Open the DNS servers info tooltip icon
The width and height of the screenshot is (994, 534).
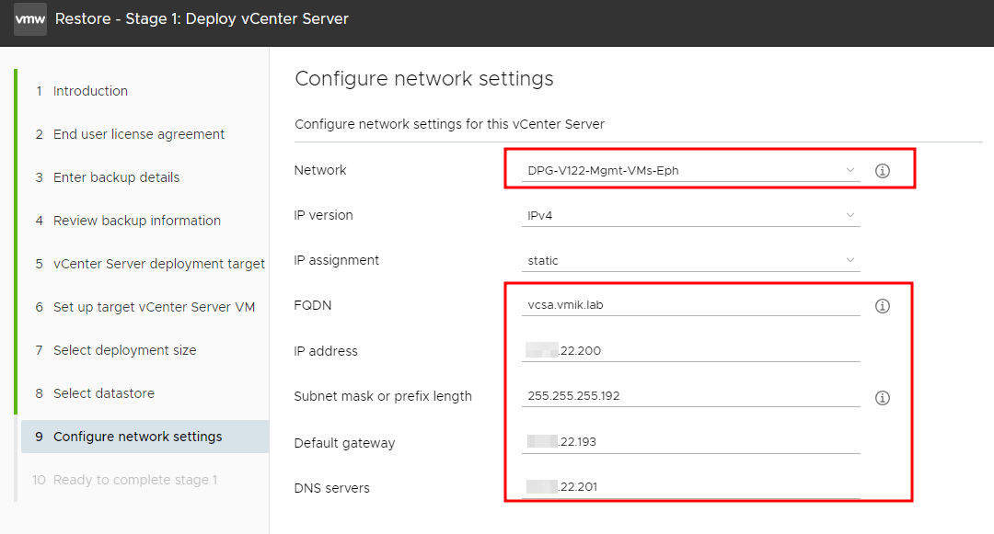pos(882,488)
